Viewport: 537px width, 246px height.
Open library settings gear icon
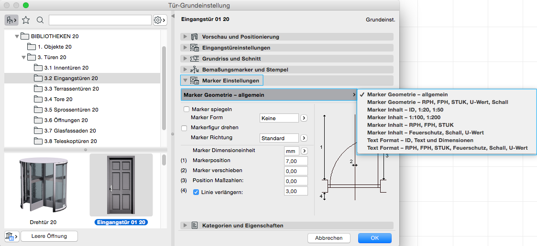coord(160,20)
